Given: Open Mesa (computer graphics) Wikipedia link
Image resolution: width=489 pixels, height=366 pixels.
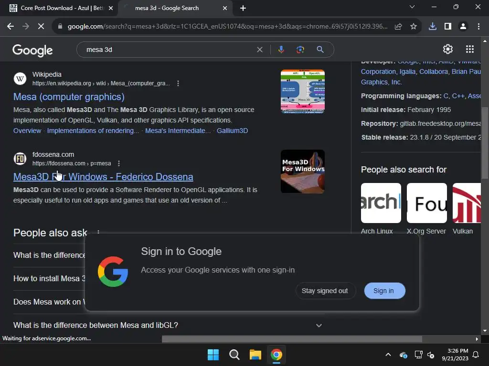Looking at the screenshot, I should [x=69, y=97].
